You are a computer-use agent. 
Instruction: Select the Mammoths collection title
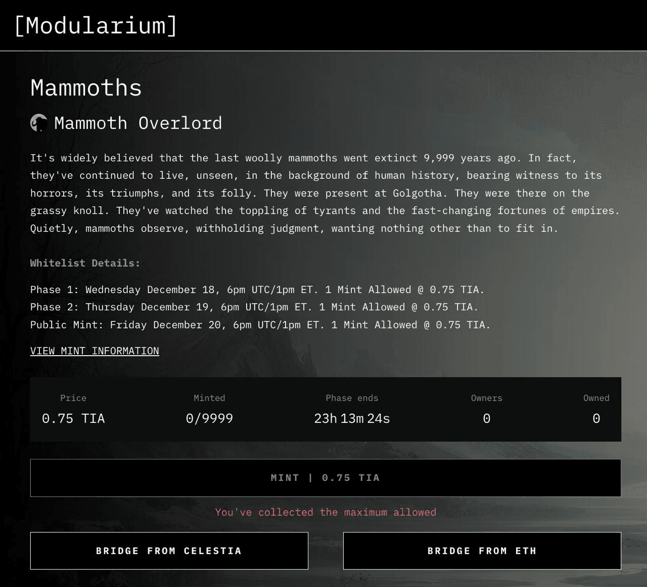coord(86,87)
